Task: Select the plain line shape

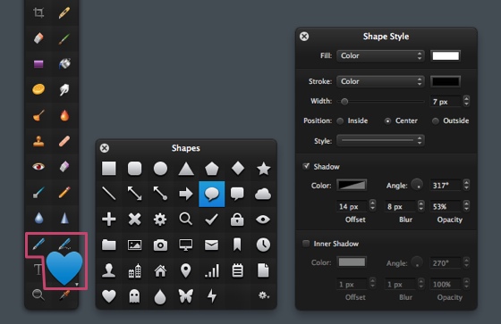Action: pyautogui.click(x=109, y=194)
